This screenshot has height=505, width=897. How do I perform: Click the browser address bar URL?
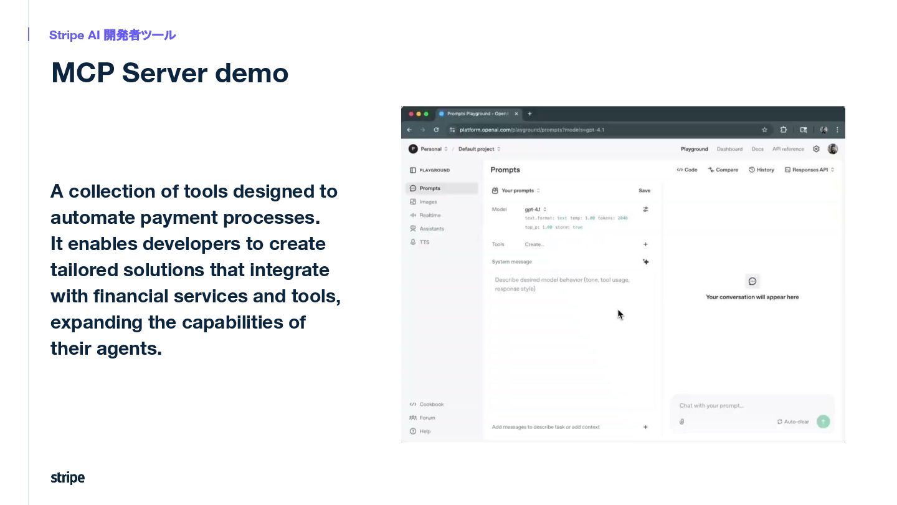pos(532,130)
